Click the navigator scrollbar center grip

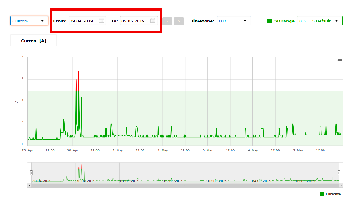185,186
